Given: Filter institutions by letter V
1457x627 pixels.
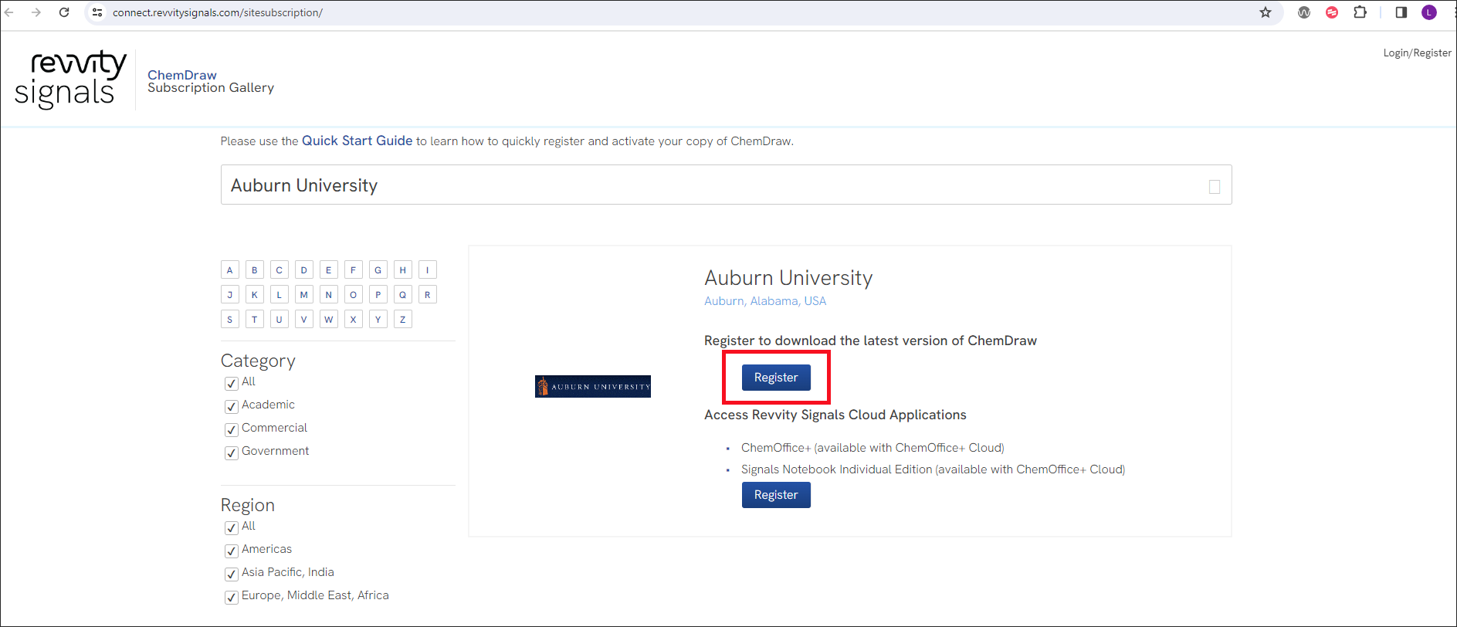Looking at the screenshot, I should pyautogui.click(x=303, y=320).
